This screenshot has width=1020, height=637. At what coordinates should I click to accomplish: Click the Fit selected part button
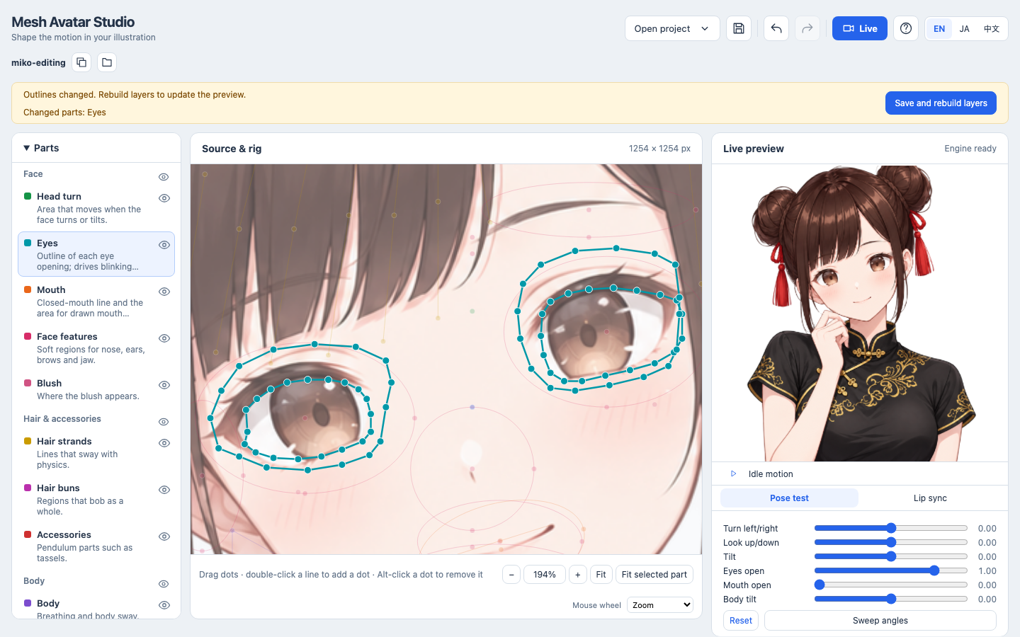(654, 575)
